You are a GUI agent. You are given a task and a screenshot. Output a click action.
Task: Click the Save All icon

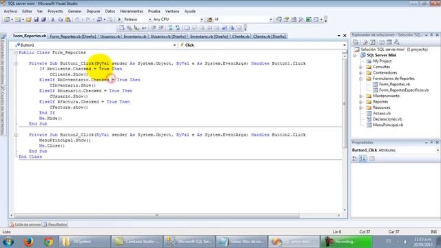(x=43, y=19)
